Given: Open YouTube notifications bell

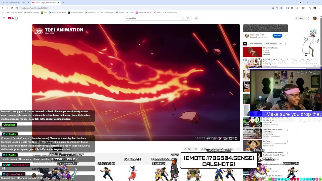Looking at the screenshot, I should [308, 18].
